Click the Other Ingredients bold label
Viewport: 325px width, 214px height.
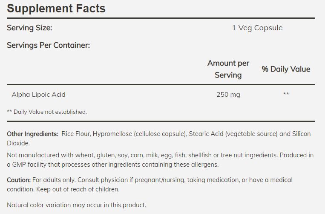32,134
